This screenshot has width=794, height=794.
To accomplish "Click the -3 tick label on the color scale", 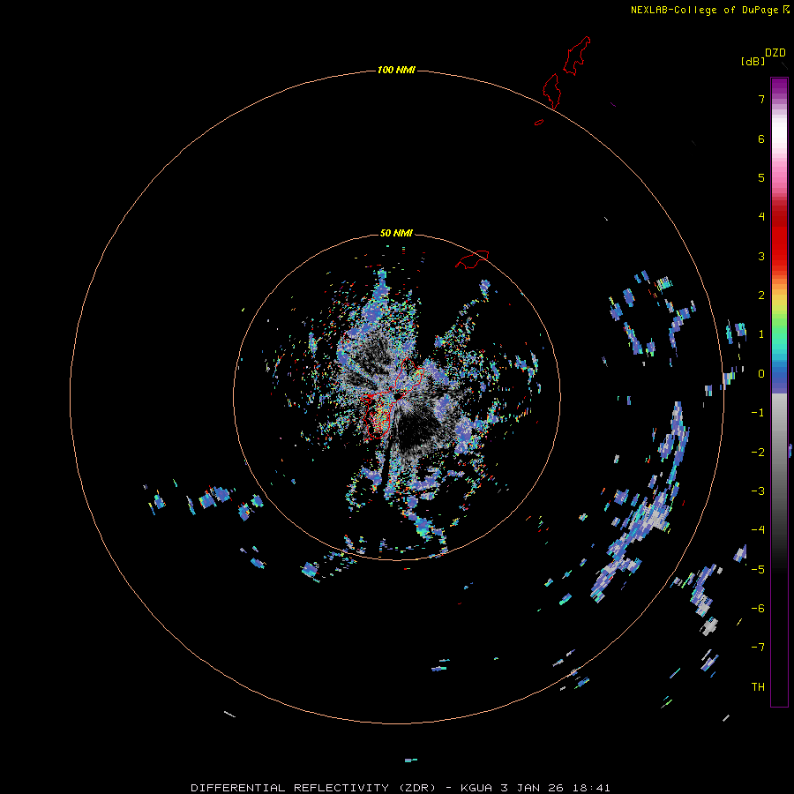I will (x=758, y=491).
